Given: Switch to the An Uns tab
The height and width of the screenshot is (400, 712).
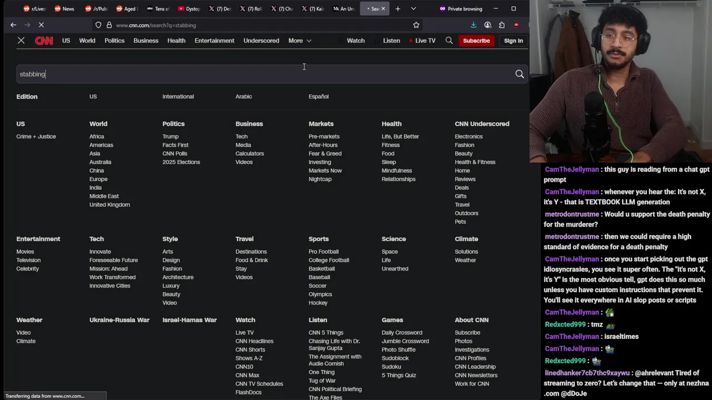Looking at the screenshot, I should [x=344, y=9].
